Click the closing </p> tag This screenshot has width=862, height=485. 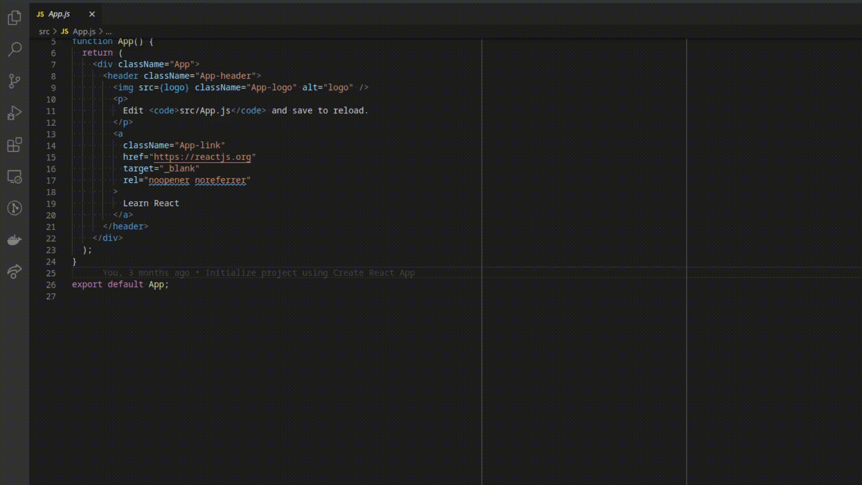click(123, 123)
